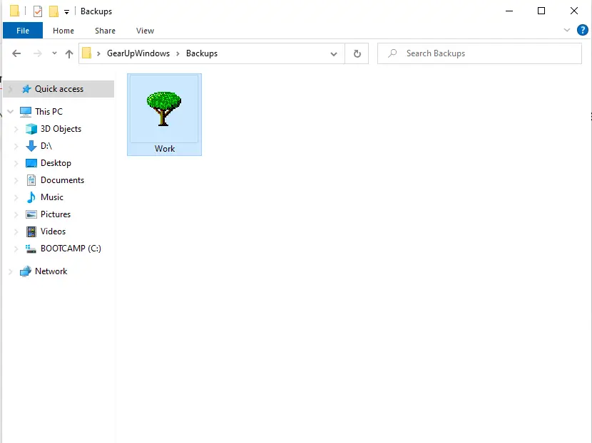Expand the BOOTCAMP (C:) node
The image size is (592, 443).
[x=16, y=249]
